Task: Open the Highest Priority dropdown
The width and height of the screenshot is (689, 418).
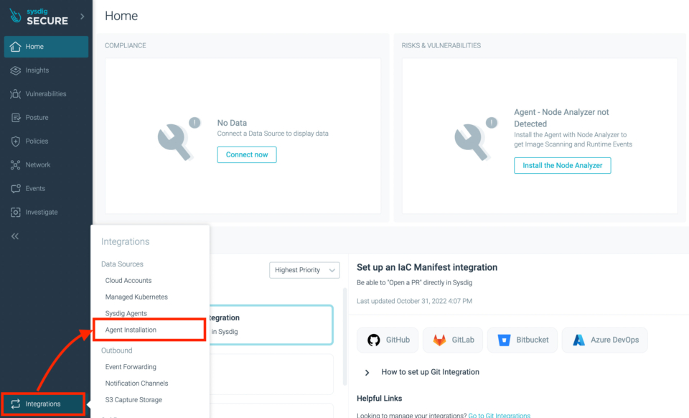Action: (x=304, y=270)
